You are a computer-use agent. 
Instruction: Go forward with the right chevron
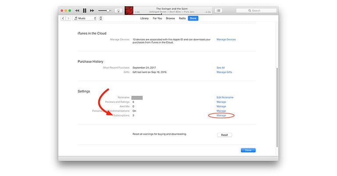click(68, 18)
